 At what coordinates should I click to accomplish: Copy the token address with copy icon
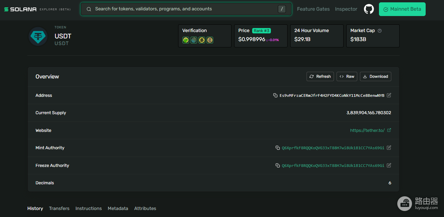[x=275, y=95]
